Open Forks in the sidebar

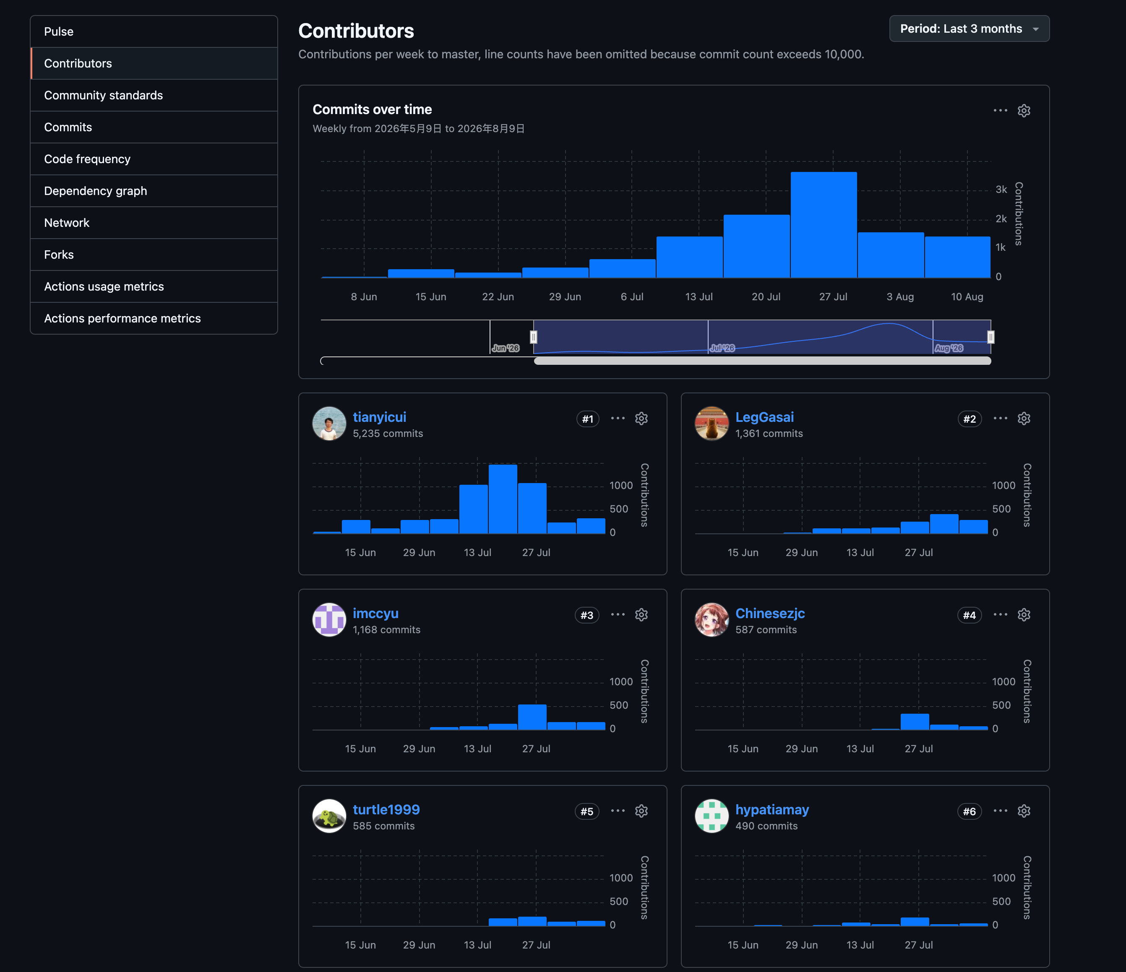click(x=154, y=255)
